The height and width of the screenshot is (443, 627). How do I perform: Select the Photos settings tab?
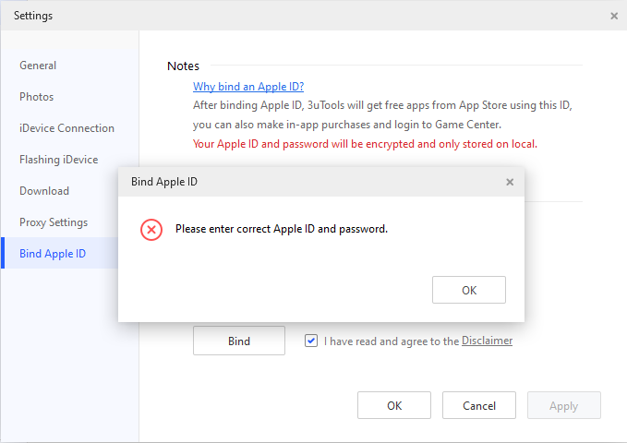(36, 97)
